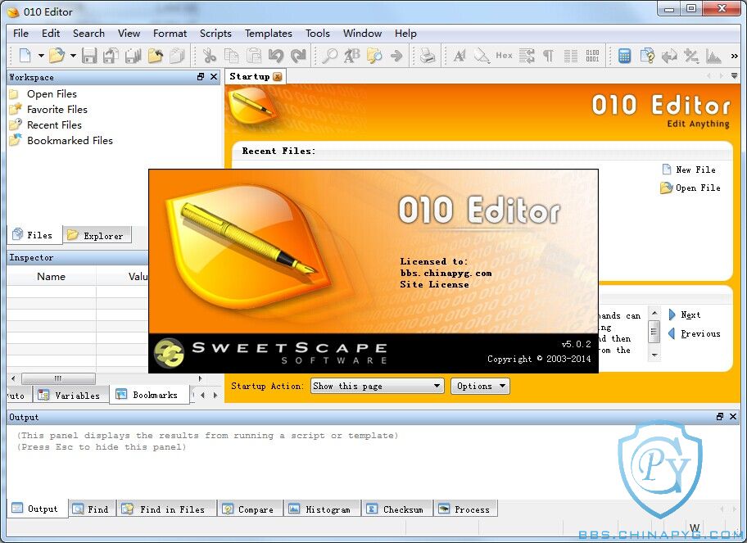The height and width of the screenshot is (543, 747).
Task: Click the Save As toolbar icon
Action: tap(111, 56)
